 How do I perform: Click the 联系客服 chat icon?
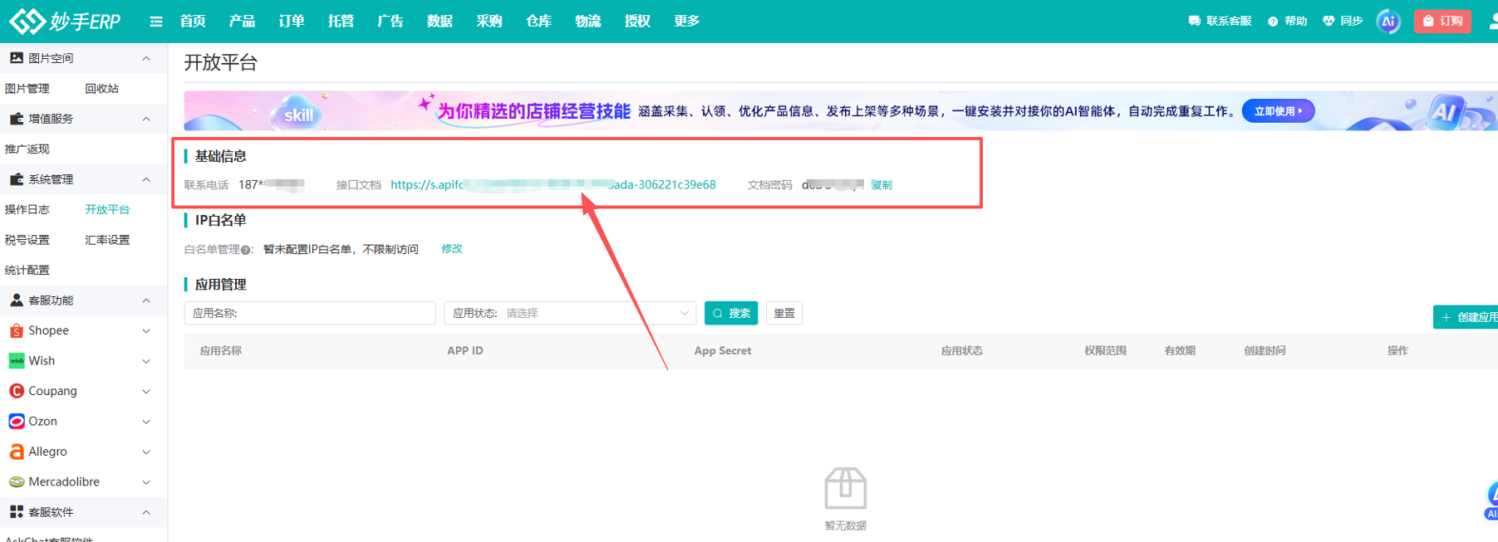tap(1194, 21)
